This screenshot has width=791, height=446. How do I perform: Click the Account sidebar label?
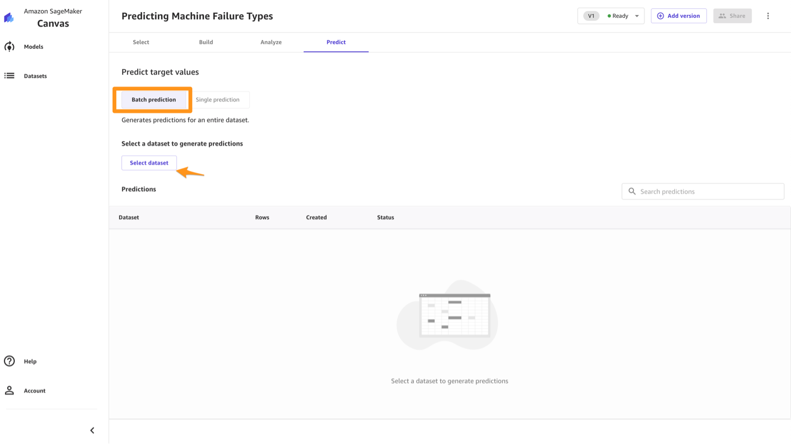[x=35, y=391]
